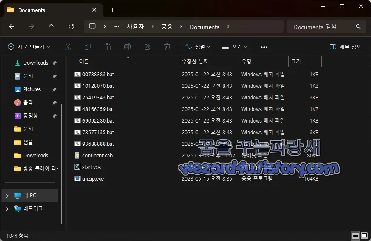Image resolution: width=371 pixels, height=241 pixels.
Task: Click Documents breadcrumb in address bar
Action: click(205, 27)
